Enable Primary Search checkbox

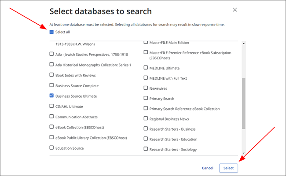pos(146,98)
